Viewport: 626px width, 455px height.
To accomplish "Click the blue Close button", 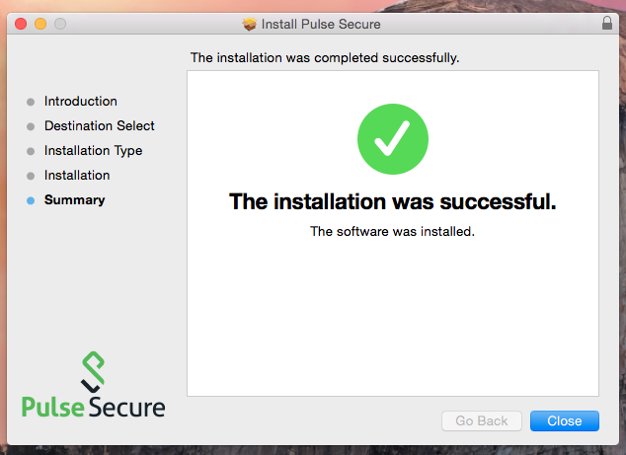I will point(564,420).
